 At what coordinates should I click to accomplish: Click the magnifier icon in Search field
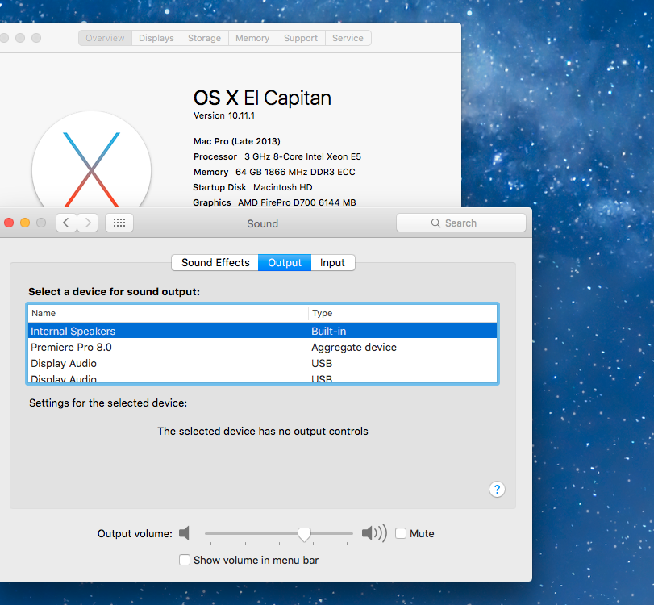point(435,223)
